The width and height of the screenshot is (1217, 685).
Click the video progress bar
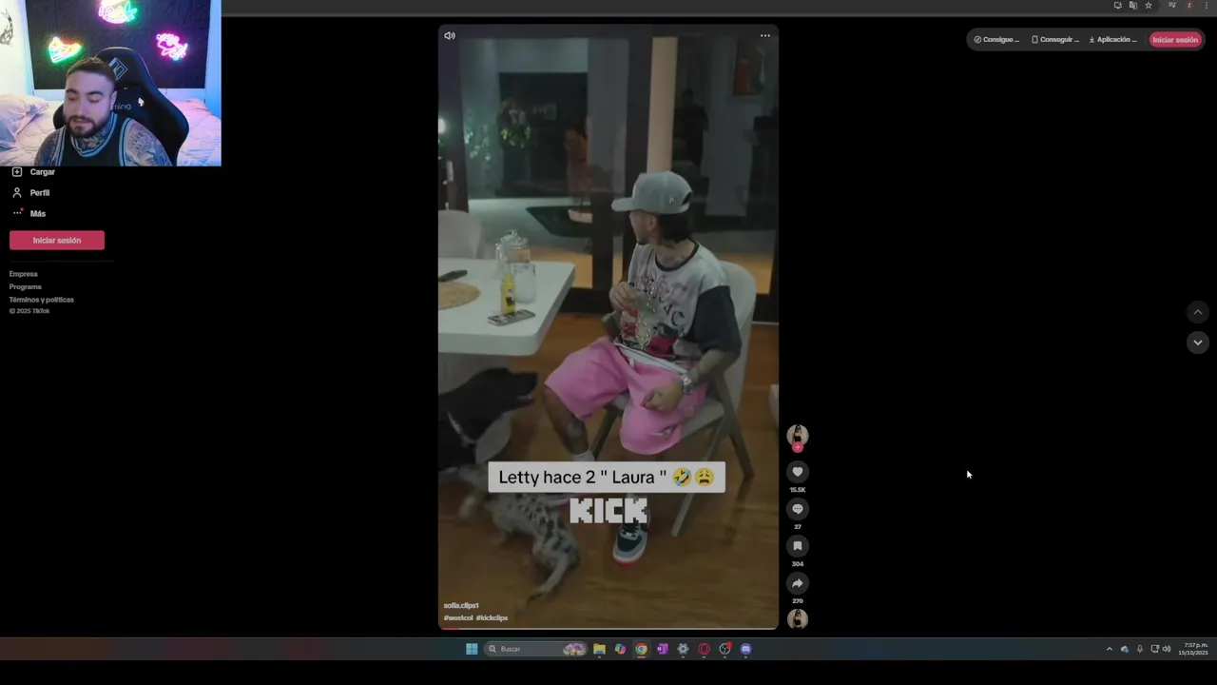click(608, 628)
